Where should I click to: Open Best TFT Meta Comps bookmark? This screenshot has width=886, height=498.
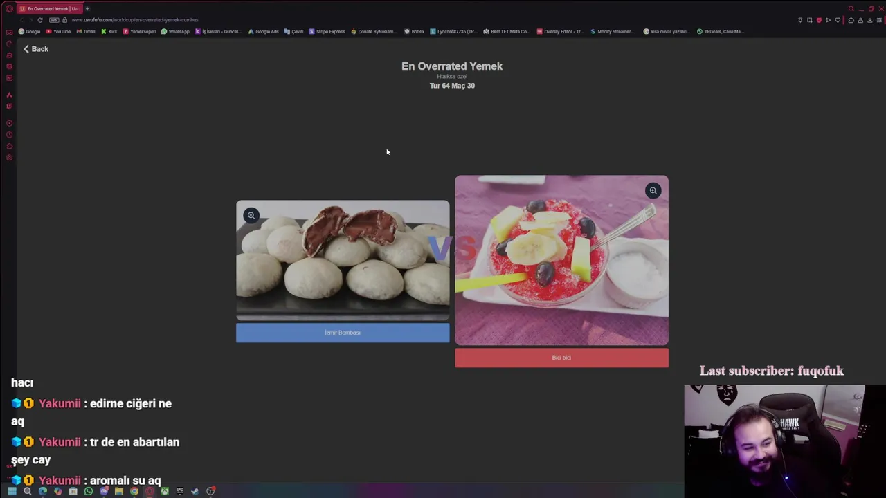click(x=507, y=31)
